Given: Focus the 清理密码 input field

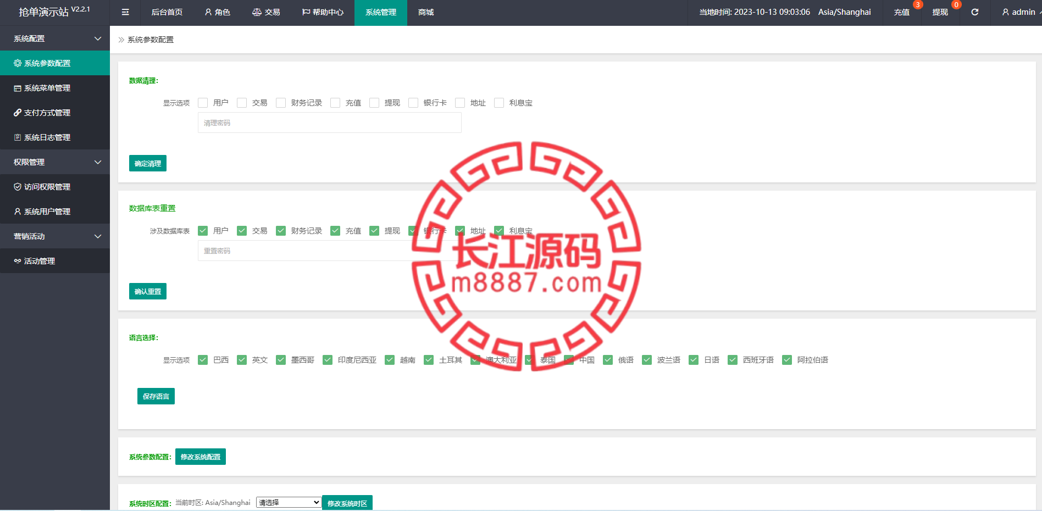Looking at the screenshot, I should click(330, 123).
